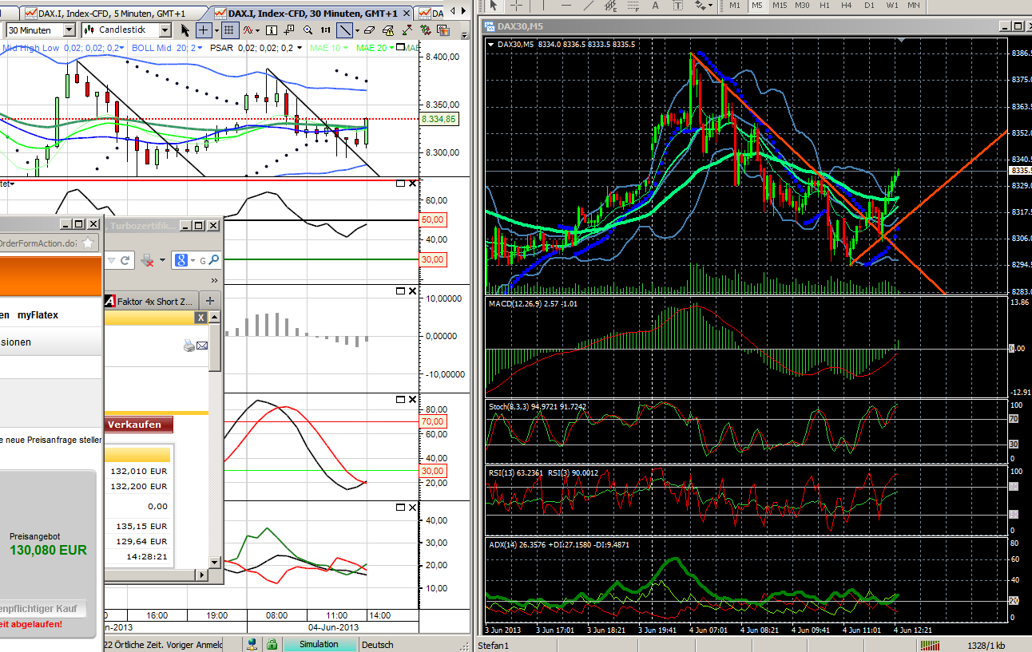The image size is (1032, 652).
Task: Select MetaTrader trendline tool
Action: point(589,5)
